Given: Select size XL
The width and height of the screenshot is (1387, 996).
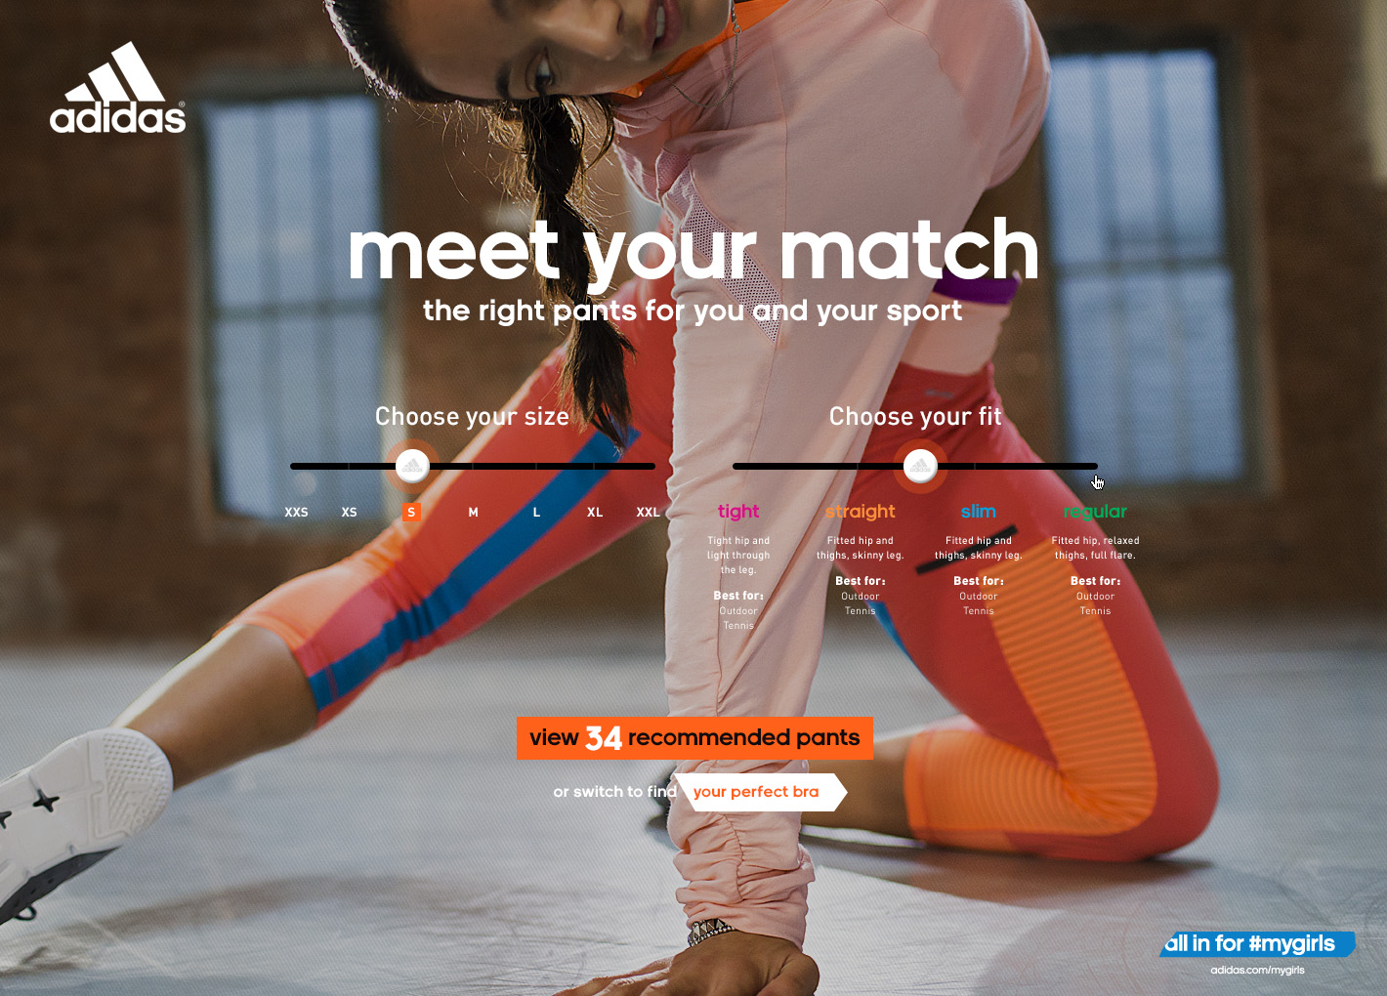Looking at the screenshot, I should coord(595,512).
